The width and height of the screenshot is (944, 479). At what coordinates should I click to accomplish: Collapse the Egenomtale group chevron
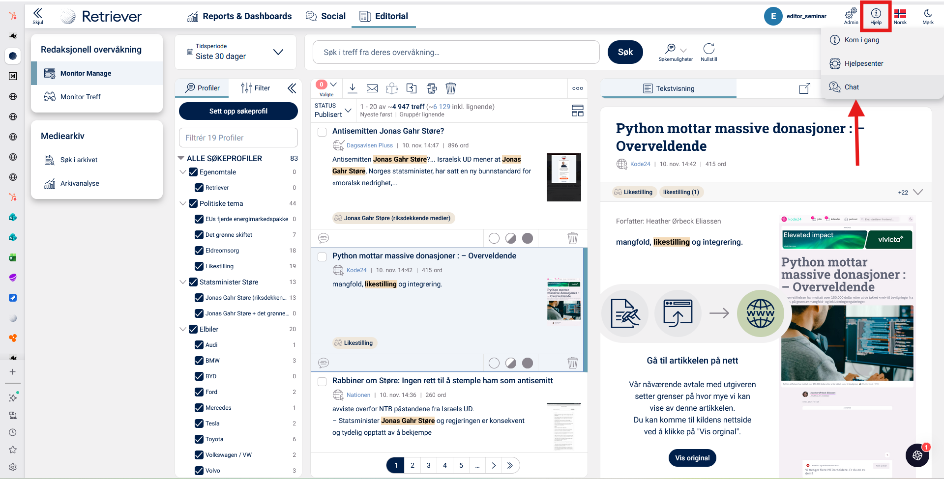(183, 172)
